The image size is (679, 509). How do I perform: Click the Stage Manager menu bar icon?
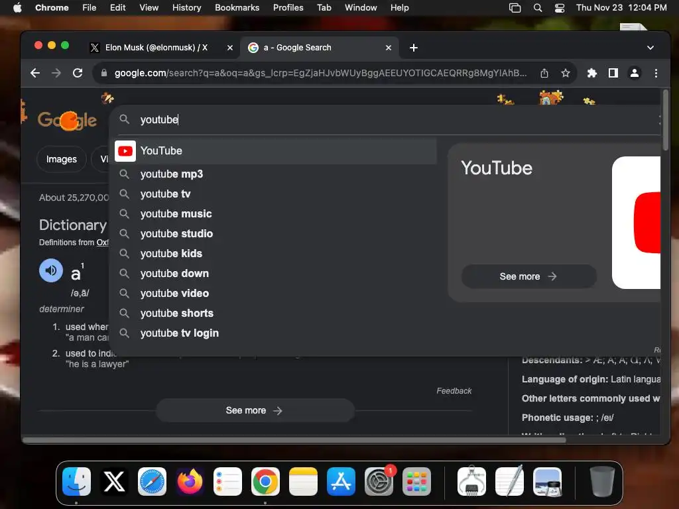[x=515, y=8]
